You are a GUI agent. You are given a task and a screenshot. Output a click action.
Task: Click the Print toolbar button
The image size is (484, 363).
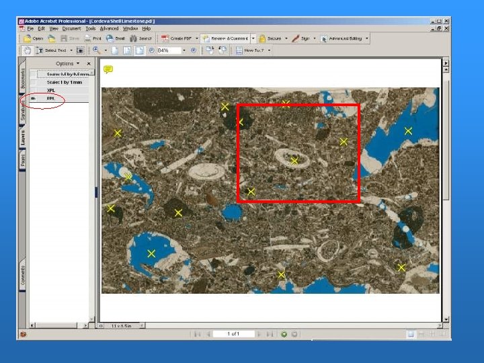coord(93,39)
